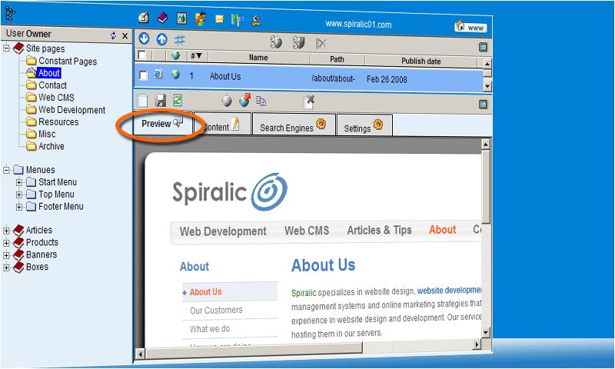Click the green refresh icon
This screenshot has height=369, width=615.
(x=178, y=101)
